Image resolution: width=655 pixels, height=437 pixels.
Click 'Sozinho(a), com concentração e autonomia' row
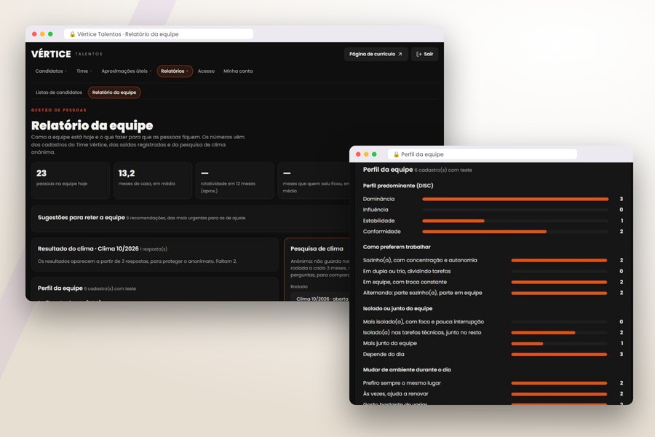(x=493, y=260)
